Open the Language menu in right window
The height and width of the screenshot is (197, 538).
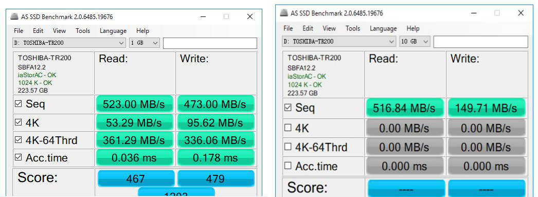point(383,28)
